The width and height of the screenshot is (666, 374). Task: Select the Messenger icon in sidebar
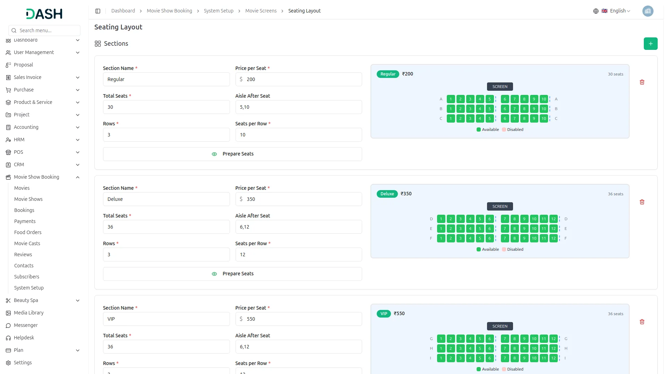coord(8,325)
